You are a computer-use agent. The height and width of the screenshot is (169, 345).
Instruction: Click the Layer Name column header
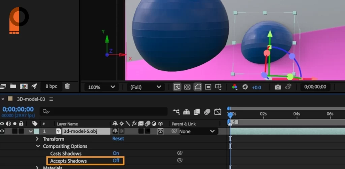point(67,124)
